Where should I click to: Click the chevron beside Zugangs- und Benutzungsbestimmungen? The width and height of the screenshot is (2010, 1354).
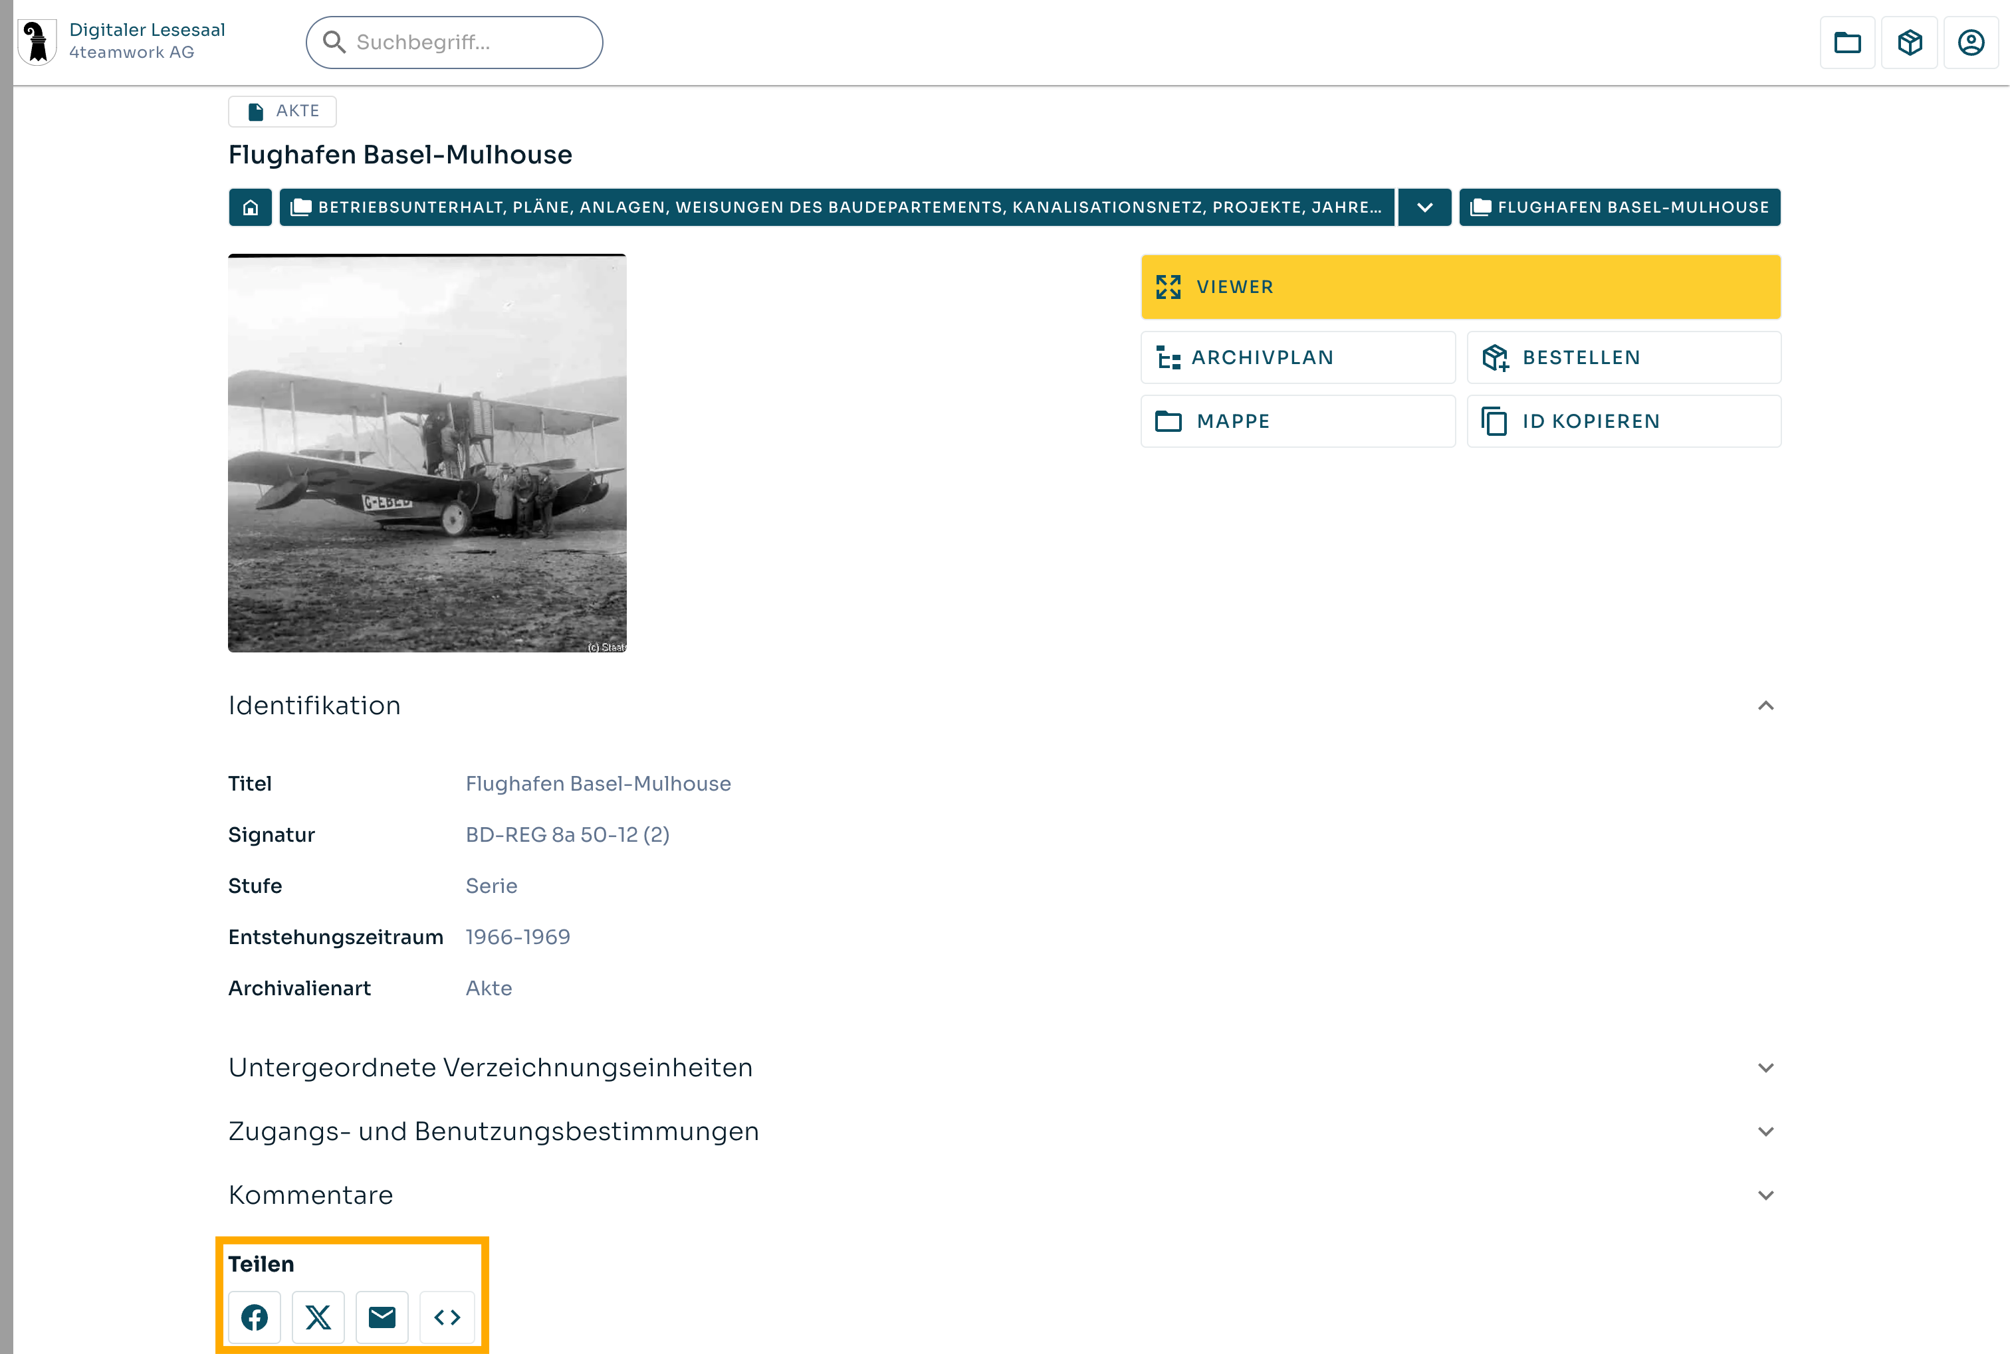click(1765, 1132)
